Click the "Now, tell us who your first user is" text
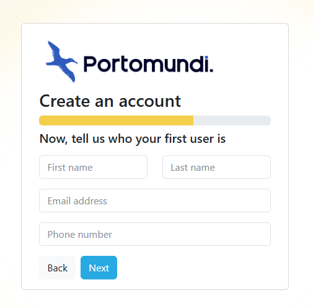Image resolution: width=313 pixels, height=308 pixels. [x=133, y=138]
